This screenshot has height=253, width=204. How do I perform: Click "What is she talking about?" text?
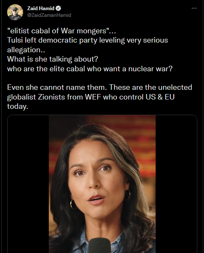(53, 59)
